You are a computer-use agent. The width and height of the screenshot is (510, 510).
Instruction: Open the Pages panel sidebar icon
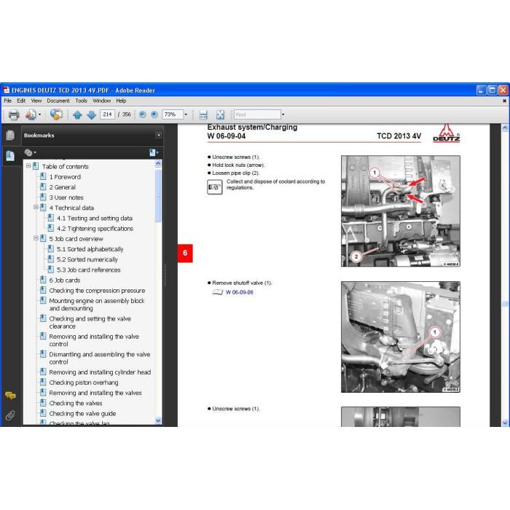pos(10,135)
